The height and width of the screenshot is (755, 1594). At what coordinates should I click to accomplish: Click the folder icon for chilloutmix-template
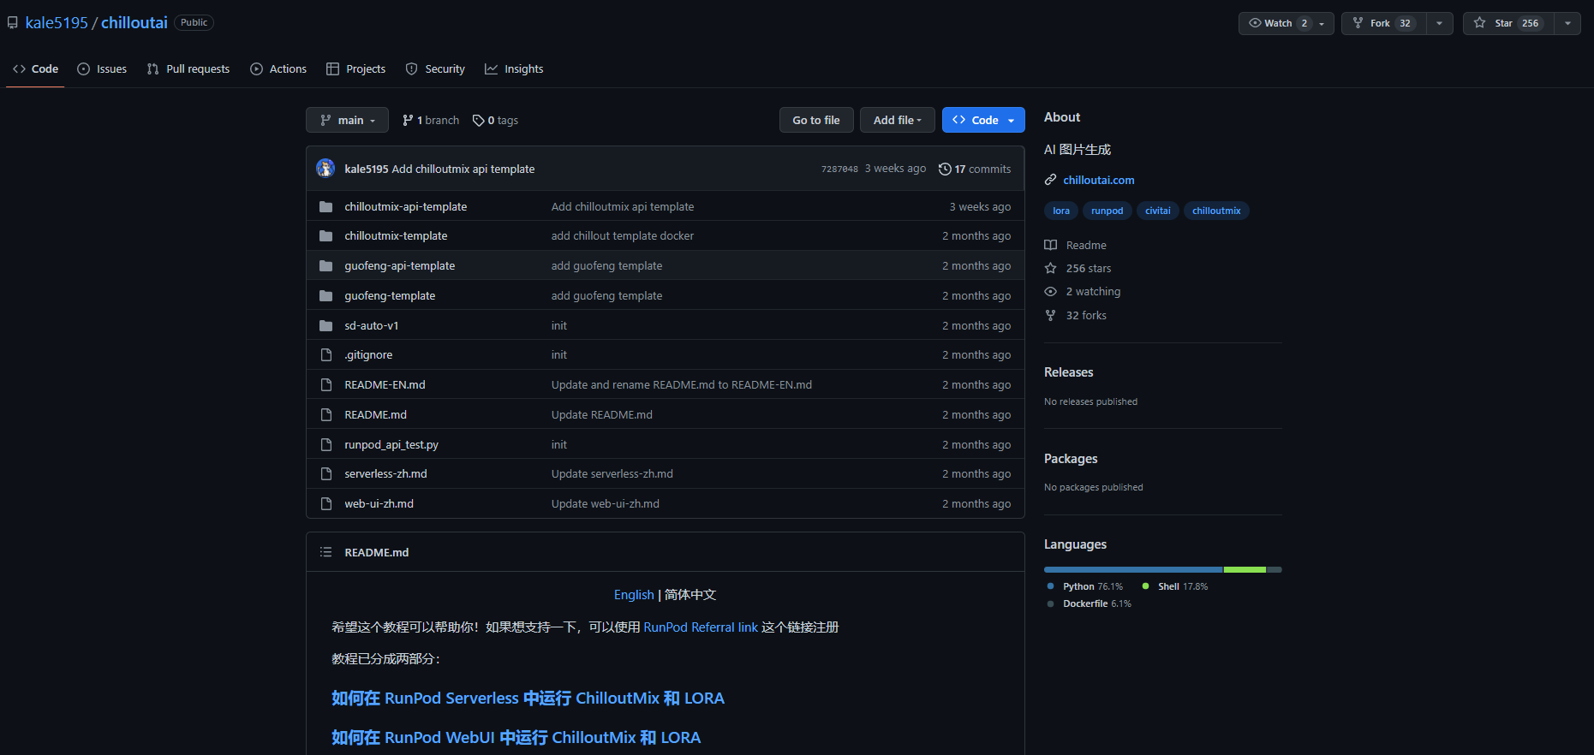pyautogui.click(x=325, y=235)
